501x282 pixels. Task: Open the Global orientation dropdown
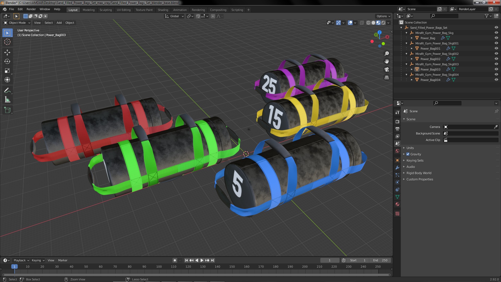174,16
